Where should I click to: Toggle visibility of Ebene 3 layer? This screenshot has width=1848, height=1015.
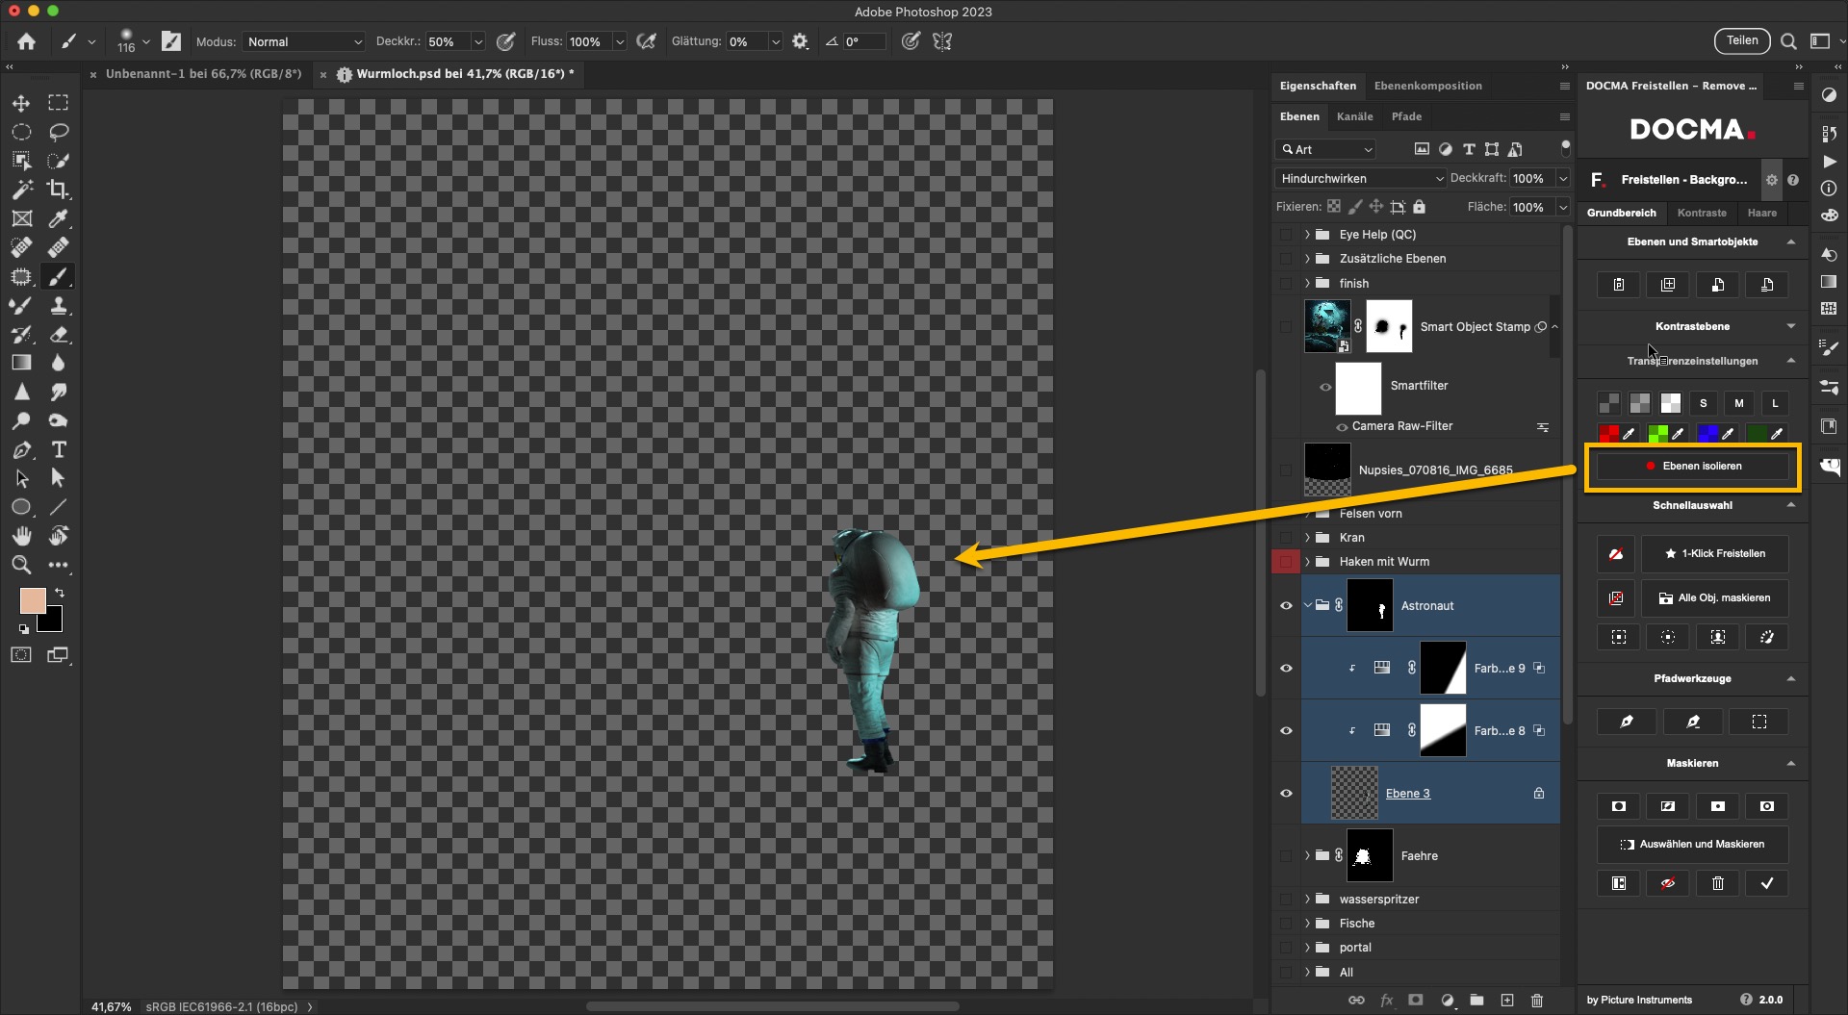tap(1286, 794)
